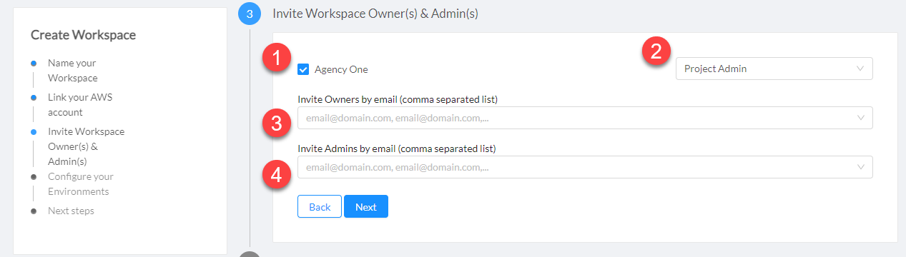Select the Next steps sidebar item
The image size is (906, 257).
(71, 211)
